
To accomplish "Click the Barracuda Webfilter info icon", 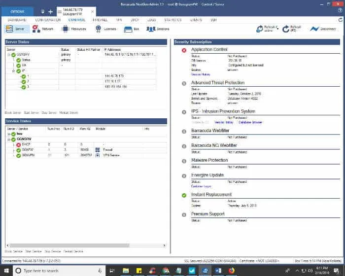I will pos(184,132).
